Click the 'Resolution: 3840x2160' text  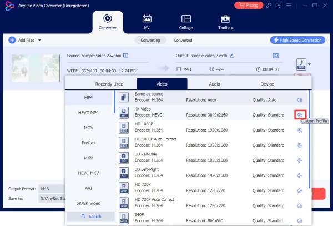(206, 115)
